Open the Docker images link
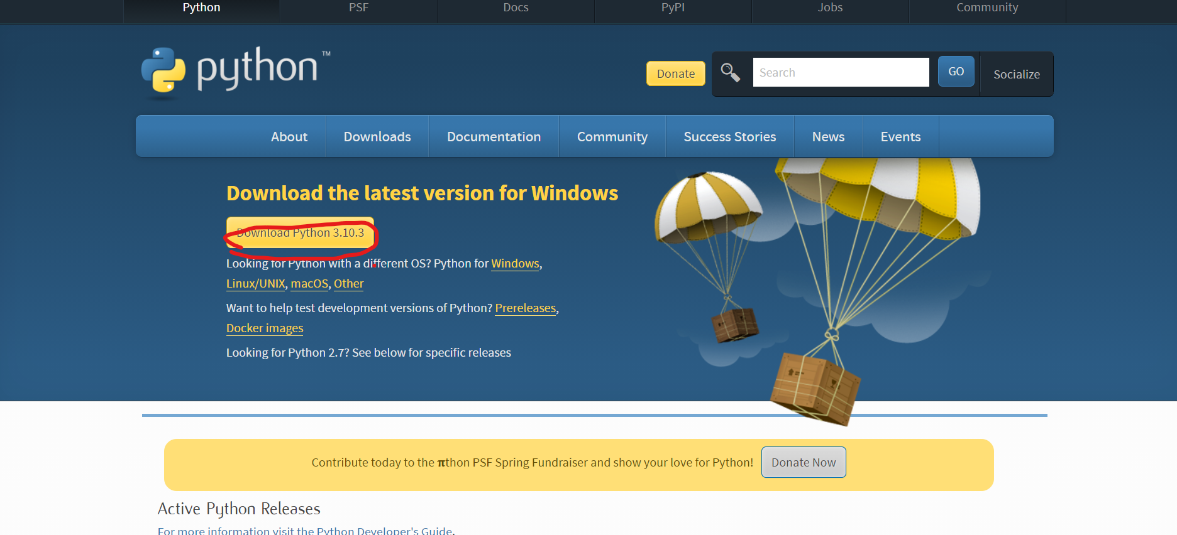The image size is (1177, 535). tap(265, 328)
